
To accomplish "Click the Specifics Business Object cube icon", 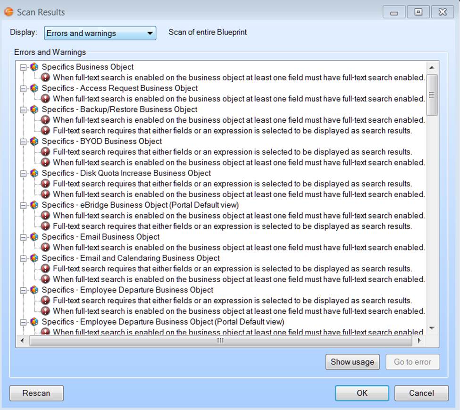I will (34, 67).
